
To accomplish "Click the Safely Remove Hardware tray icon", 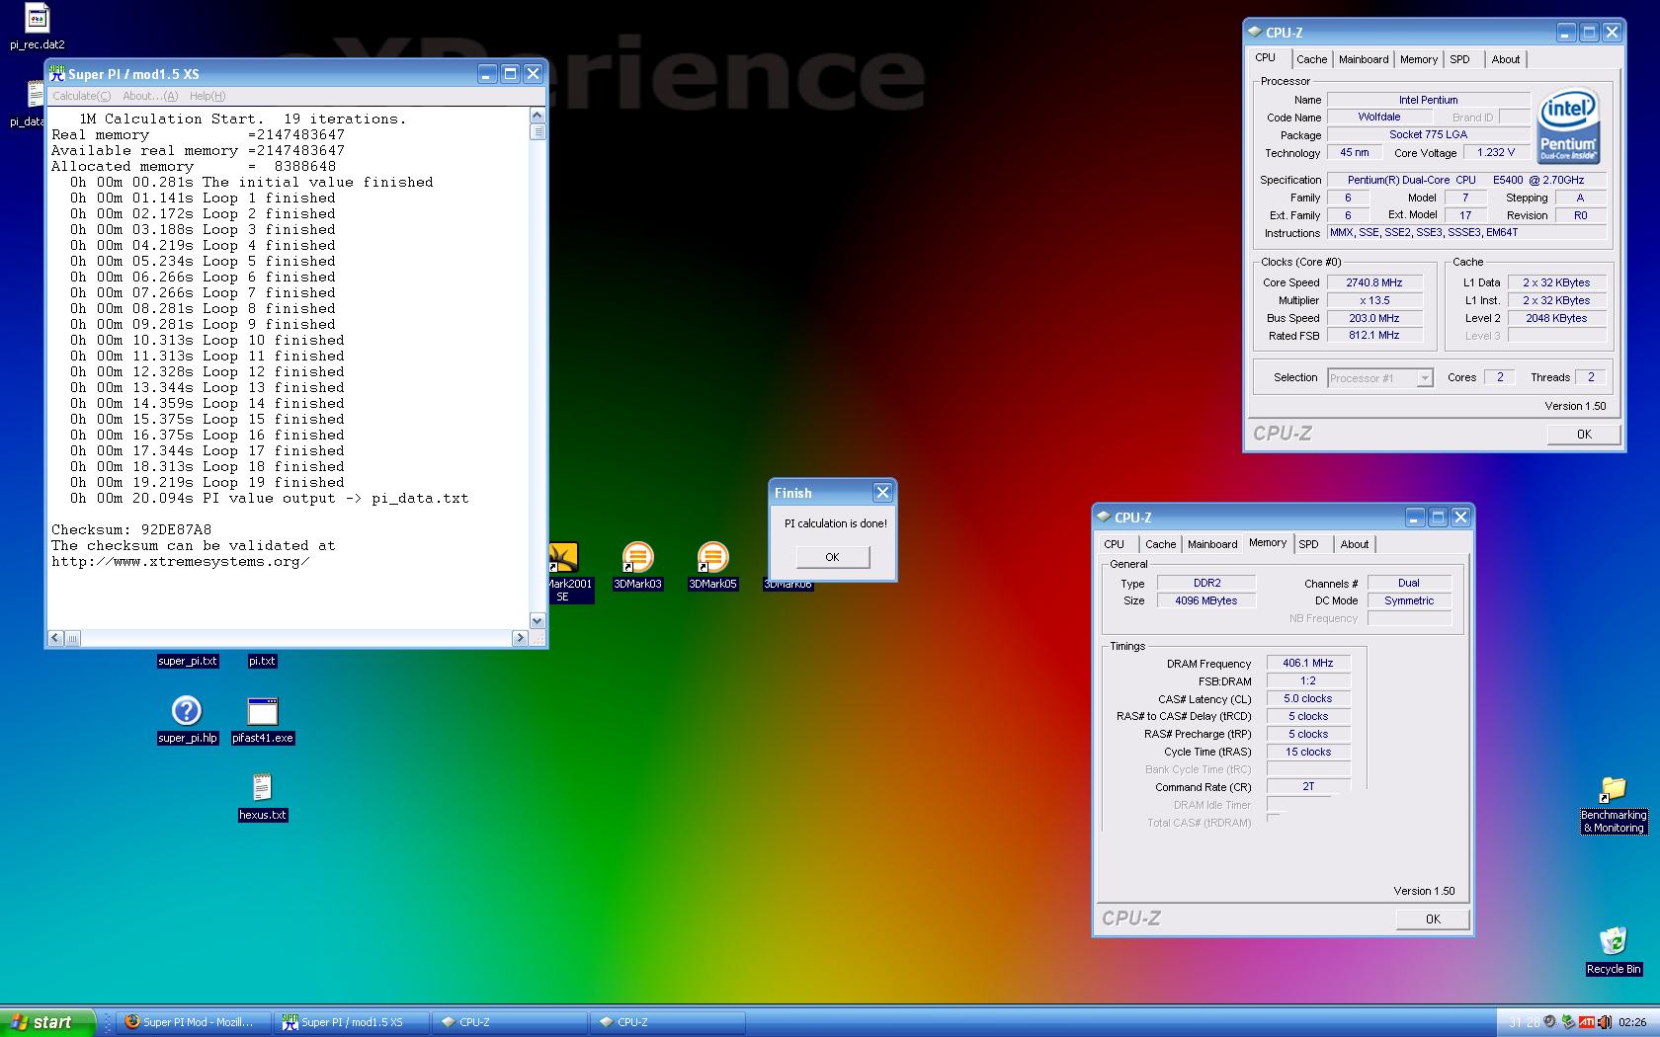I will click(1568, 1022).
